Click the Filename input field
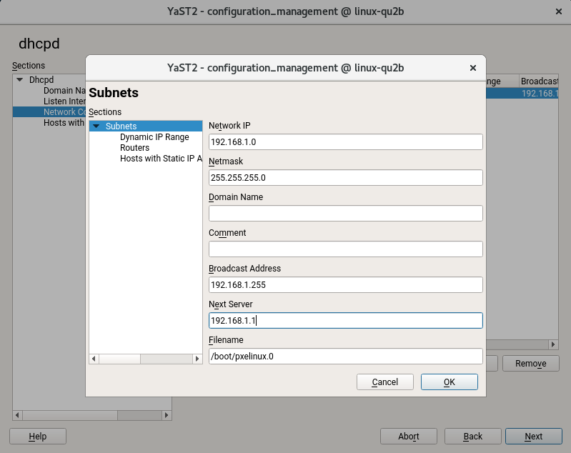This screenshot has width=571, height=453. coord(346,356)
